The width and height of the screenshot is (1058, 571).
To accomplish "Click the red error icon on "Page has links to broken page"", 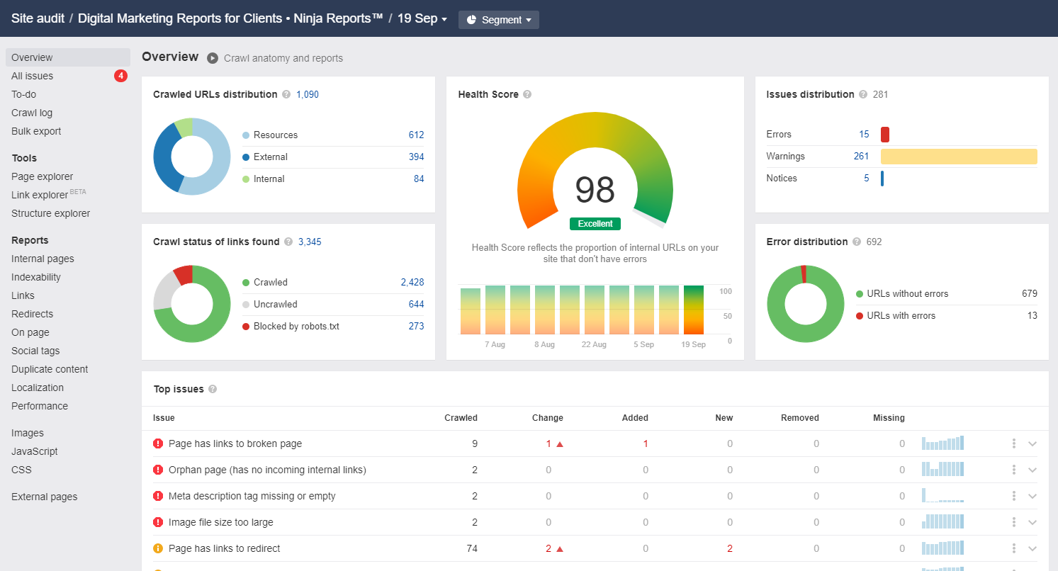I will (158, 443).
